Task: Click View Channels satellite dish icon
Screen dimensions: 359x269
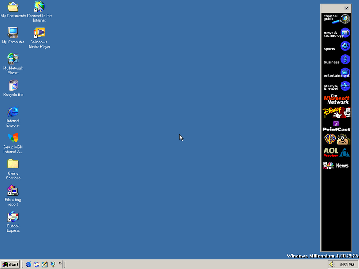Action: (53, 265)
